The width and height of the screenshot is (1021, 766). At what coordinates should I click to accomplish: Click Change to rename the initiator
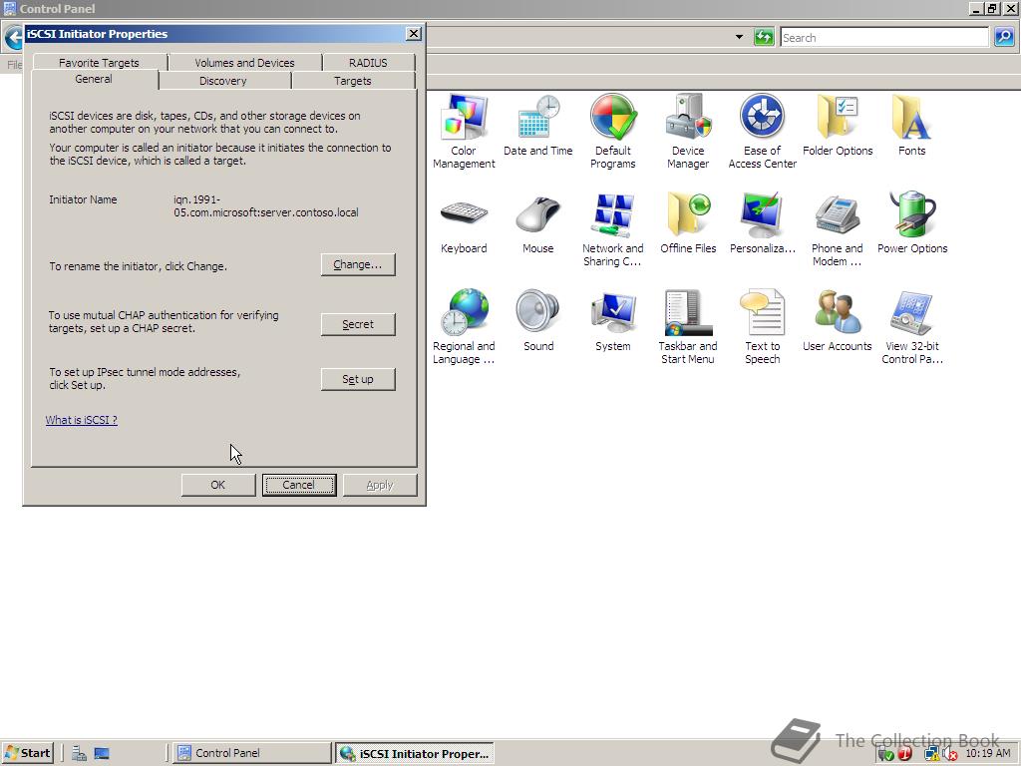pyautogui.click(x=358, y=264)
